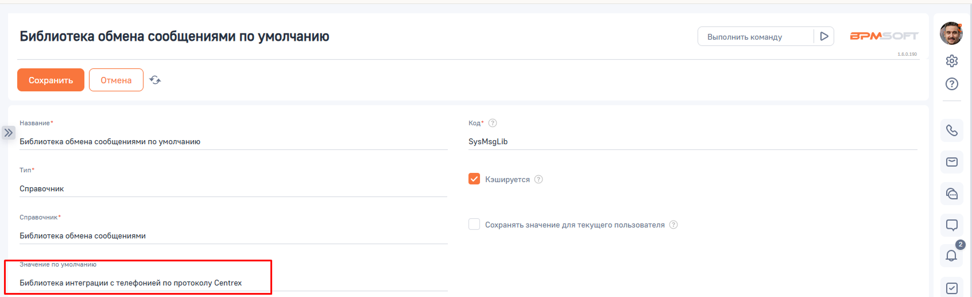Viewport: 972px width, 297px height.
Task: Click the run command play arrow
Action: coord(824,36)
